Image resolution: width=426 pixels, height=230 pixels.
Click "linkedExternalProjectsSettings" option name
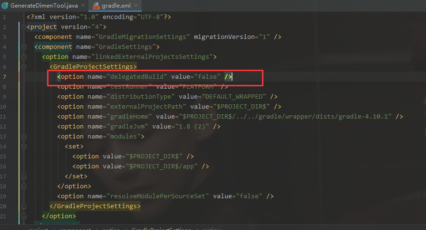152,57
